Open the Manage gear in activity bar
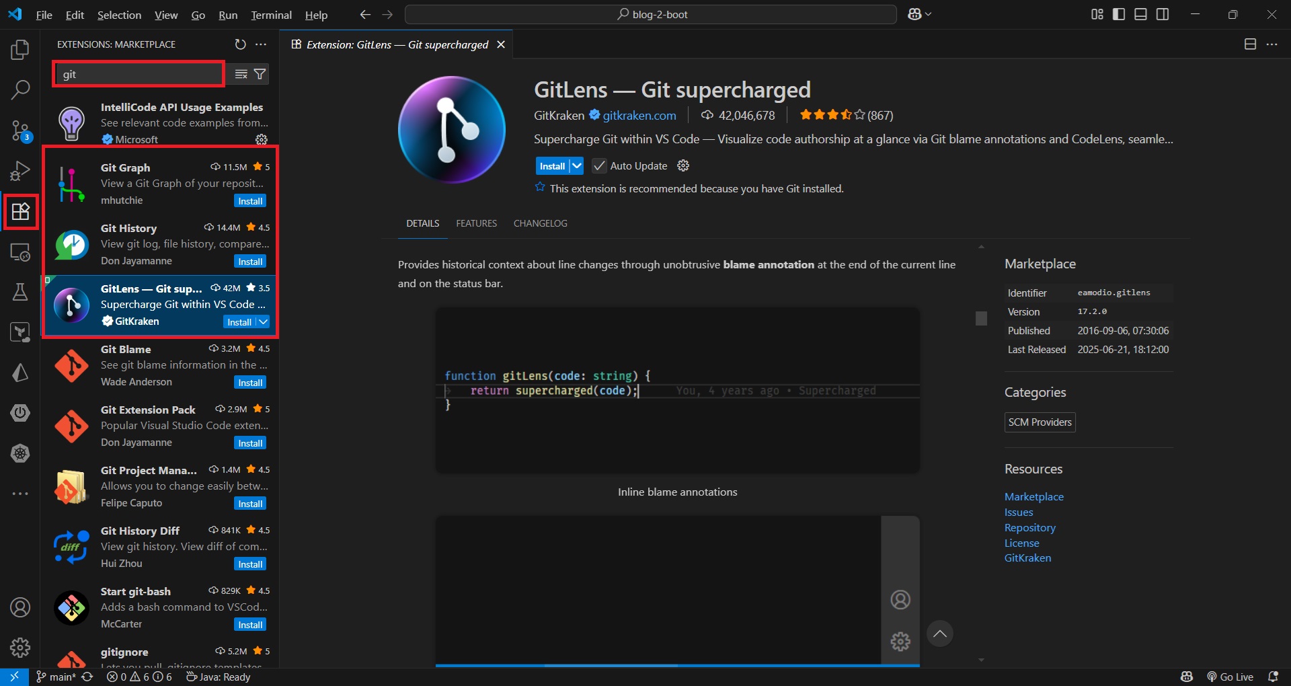 click(x=20, y=648)
